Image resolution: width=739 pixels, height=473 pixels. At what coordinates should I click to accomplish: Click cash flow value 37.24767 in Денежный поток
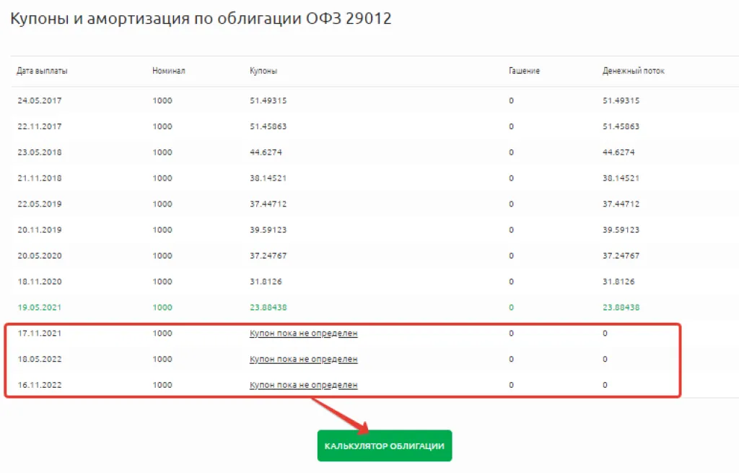point(621,256)
